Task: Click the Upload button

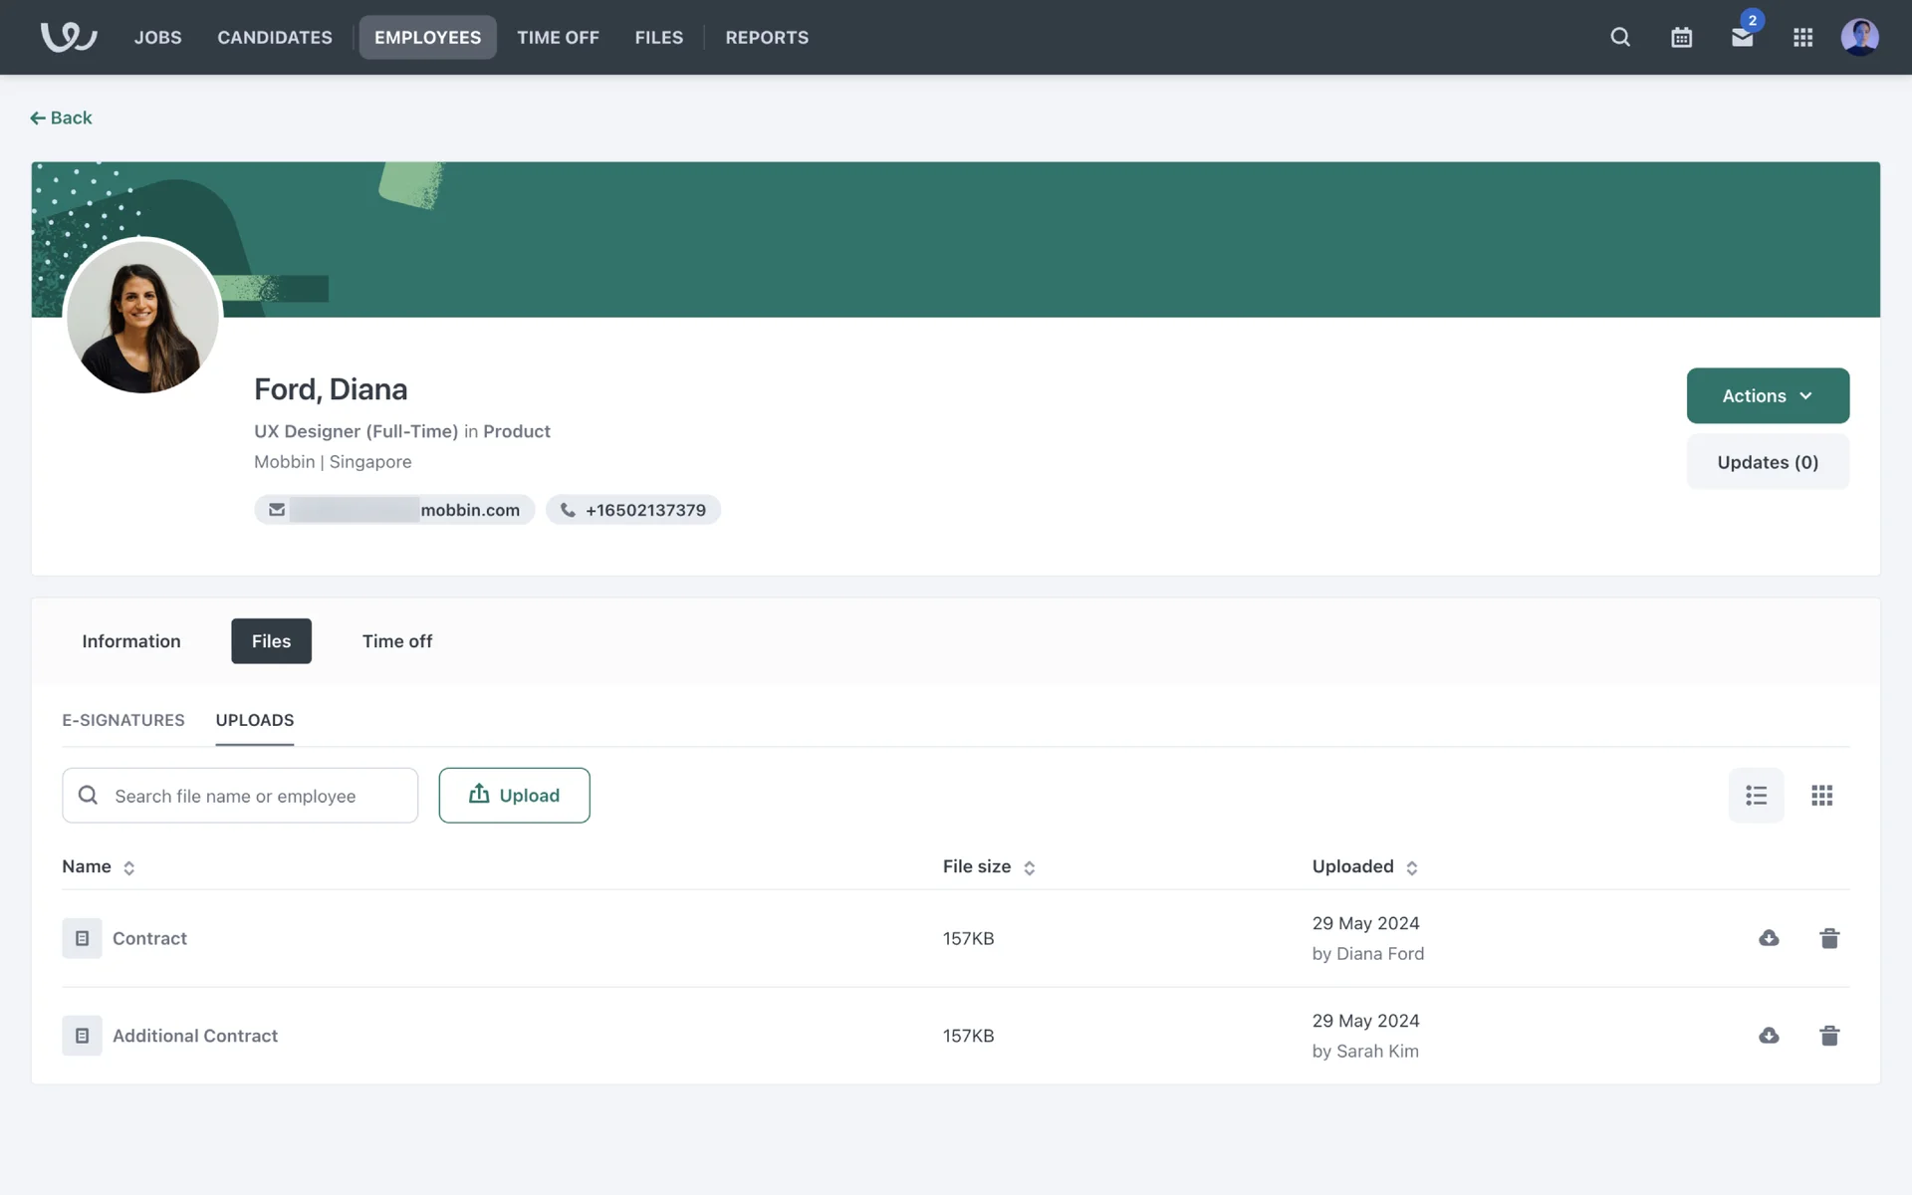Action: [514, 795]
